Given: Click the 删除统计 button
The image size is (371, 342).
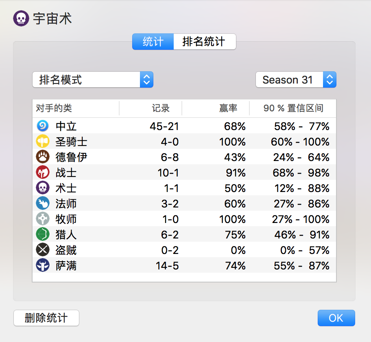Looking at the screenshot, I should coord(46,318).
